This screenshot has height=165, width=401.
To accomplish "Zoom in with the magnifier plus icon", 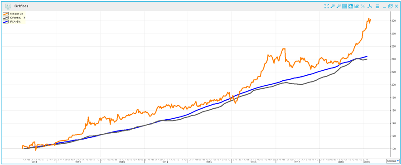I will click(333, 6).
